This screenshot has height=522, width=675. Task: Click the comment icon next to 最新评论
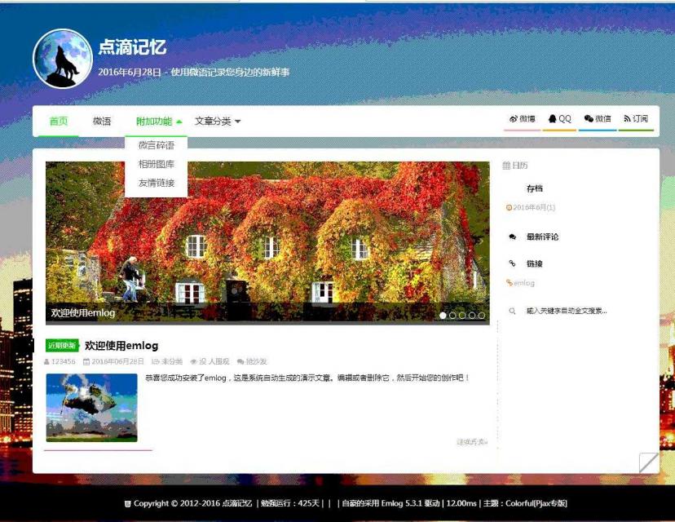[512, 237]
